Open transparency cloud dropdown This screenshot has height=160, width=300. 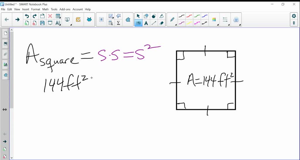coord(236,20)
